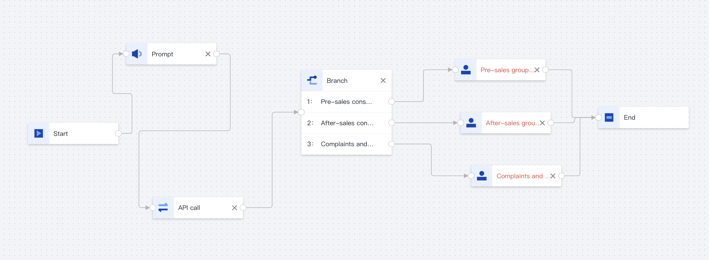The height and width of the screenshot is (260, 709).
Task: Select branch option 2 After-sales con
Action: pos(346,123)
